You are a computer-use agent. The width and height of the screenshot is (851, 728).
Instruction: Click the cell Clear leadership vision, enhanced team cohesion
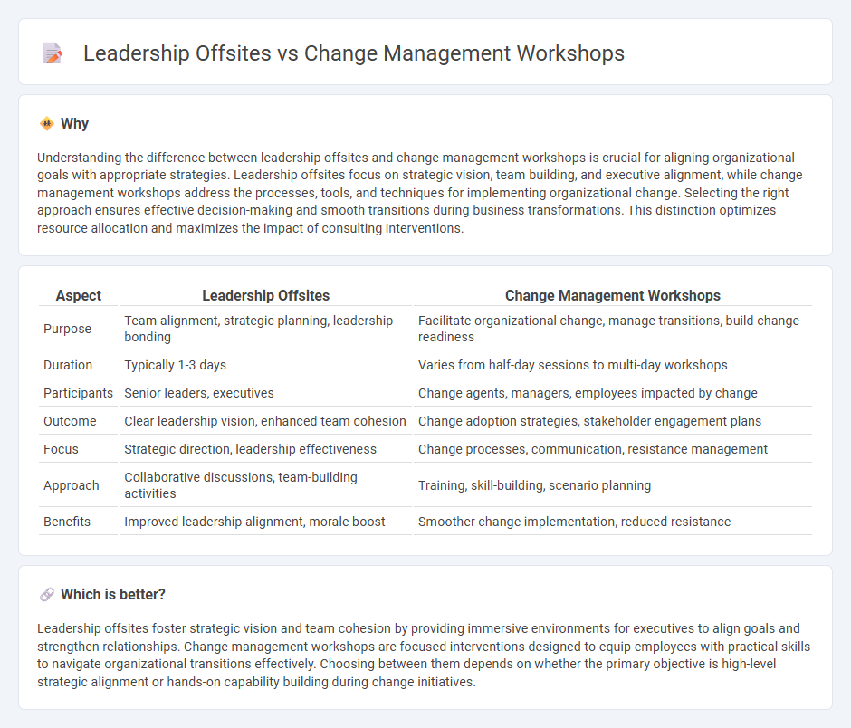pyautogui.click(x=266, y=421)
